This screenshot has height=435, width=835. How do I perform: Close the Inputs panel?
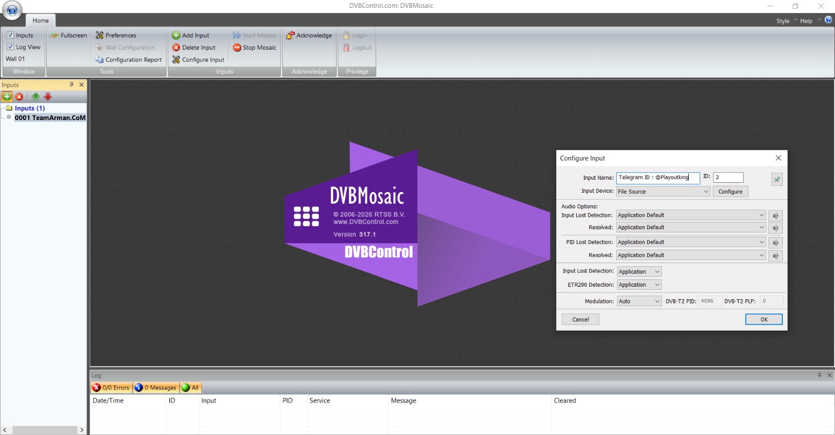click(81, 85)
